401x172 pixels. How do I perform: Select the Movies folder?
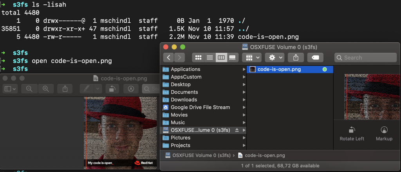203,115
